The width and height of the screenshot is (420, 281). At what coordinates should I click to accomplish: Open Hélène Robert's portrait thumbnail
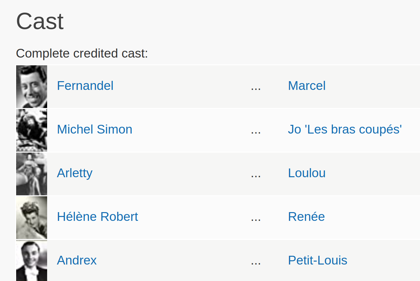32,218
